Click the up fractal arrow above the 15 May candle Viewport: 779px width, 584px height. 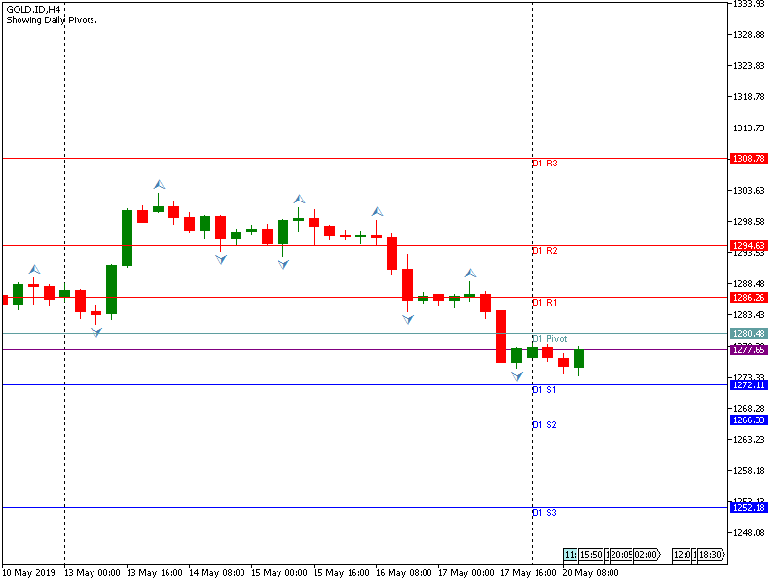(x=299, y=200)
